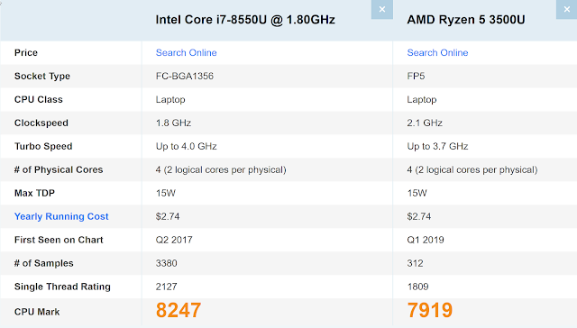Remove AMD Ryzen 5 3500U column with X
The width and height of the screenshot is (577, 328).
coord(567,9)
